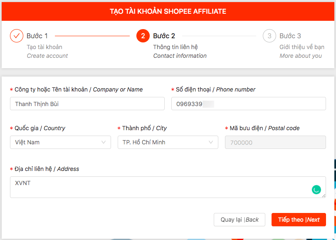Image resolution: width=336 pixels, height=240 pixels.
Task: Click the Bước 3 step label
Action: click(290, 36)
